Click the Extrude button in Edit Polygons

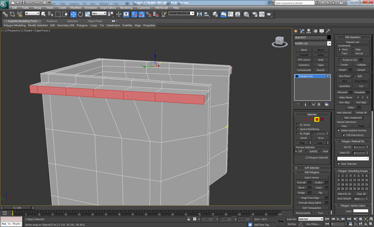(x=301, y=183)
